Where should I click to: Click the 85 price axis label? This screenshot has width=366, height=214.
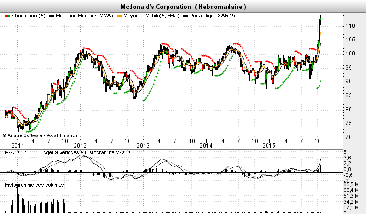pos(348,95)
